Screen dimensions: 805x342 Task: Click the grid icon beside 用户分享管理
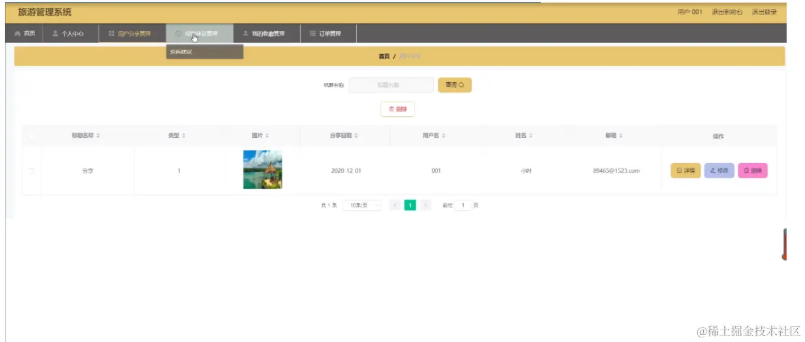click(111, 33)
